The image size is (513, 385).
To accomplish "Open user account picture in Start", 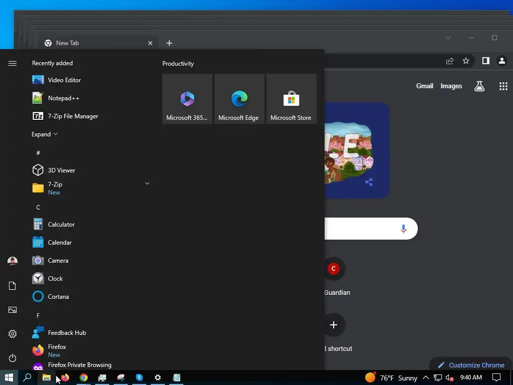I will click(13, 261).
